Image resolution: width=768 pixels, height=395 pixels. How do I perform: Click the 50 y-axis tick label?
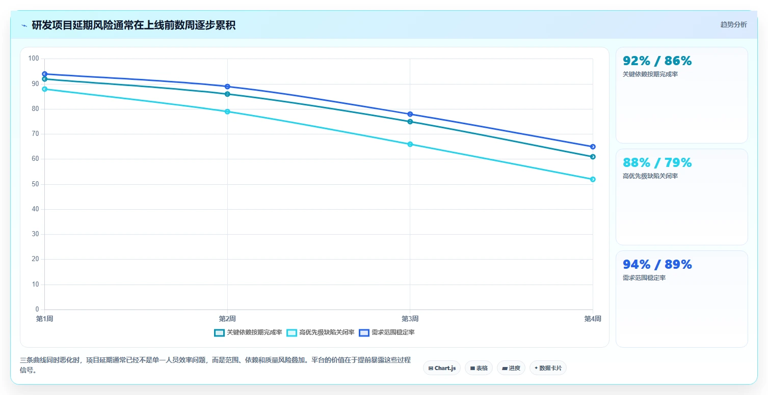[x=35, y=184]
